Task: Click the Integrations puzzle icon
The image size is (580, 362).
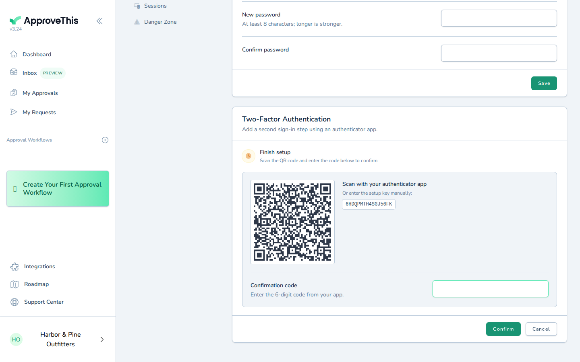Action: tap(14, 267)
